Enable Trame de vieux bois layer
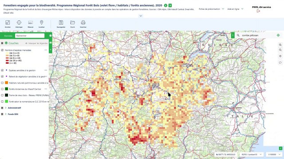This screenshot has width=284, height=159. point(2,95)
